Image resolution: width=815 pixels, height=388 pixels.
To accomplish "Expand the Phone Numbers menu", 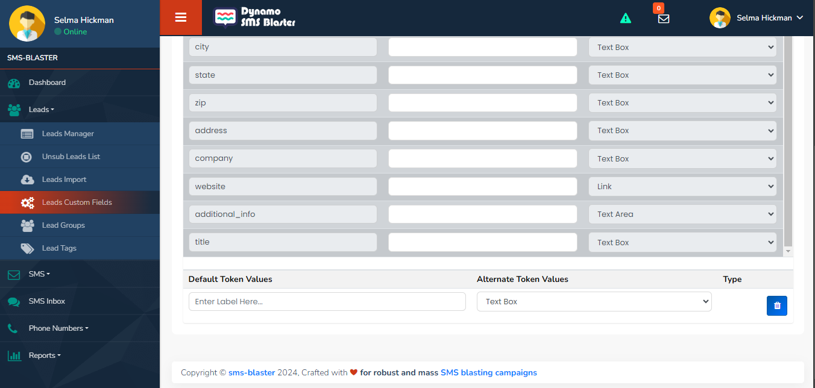I will coord(80,328).
